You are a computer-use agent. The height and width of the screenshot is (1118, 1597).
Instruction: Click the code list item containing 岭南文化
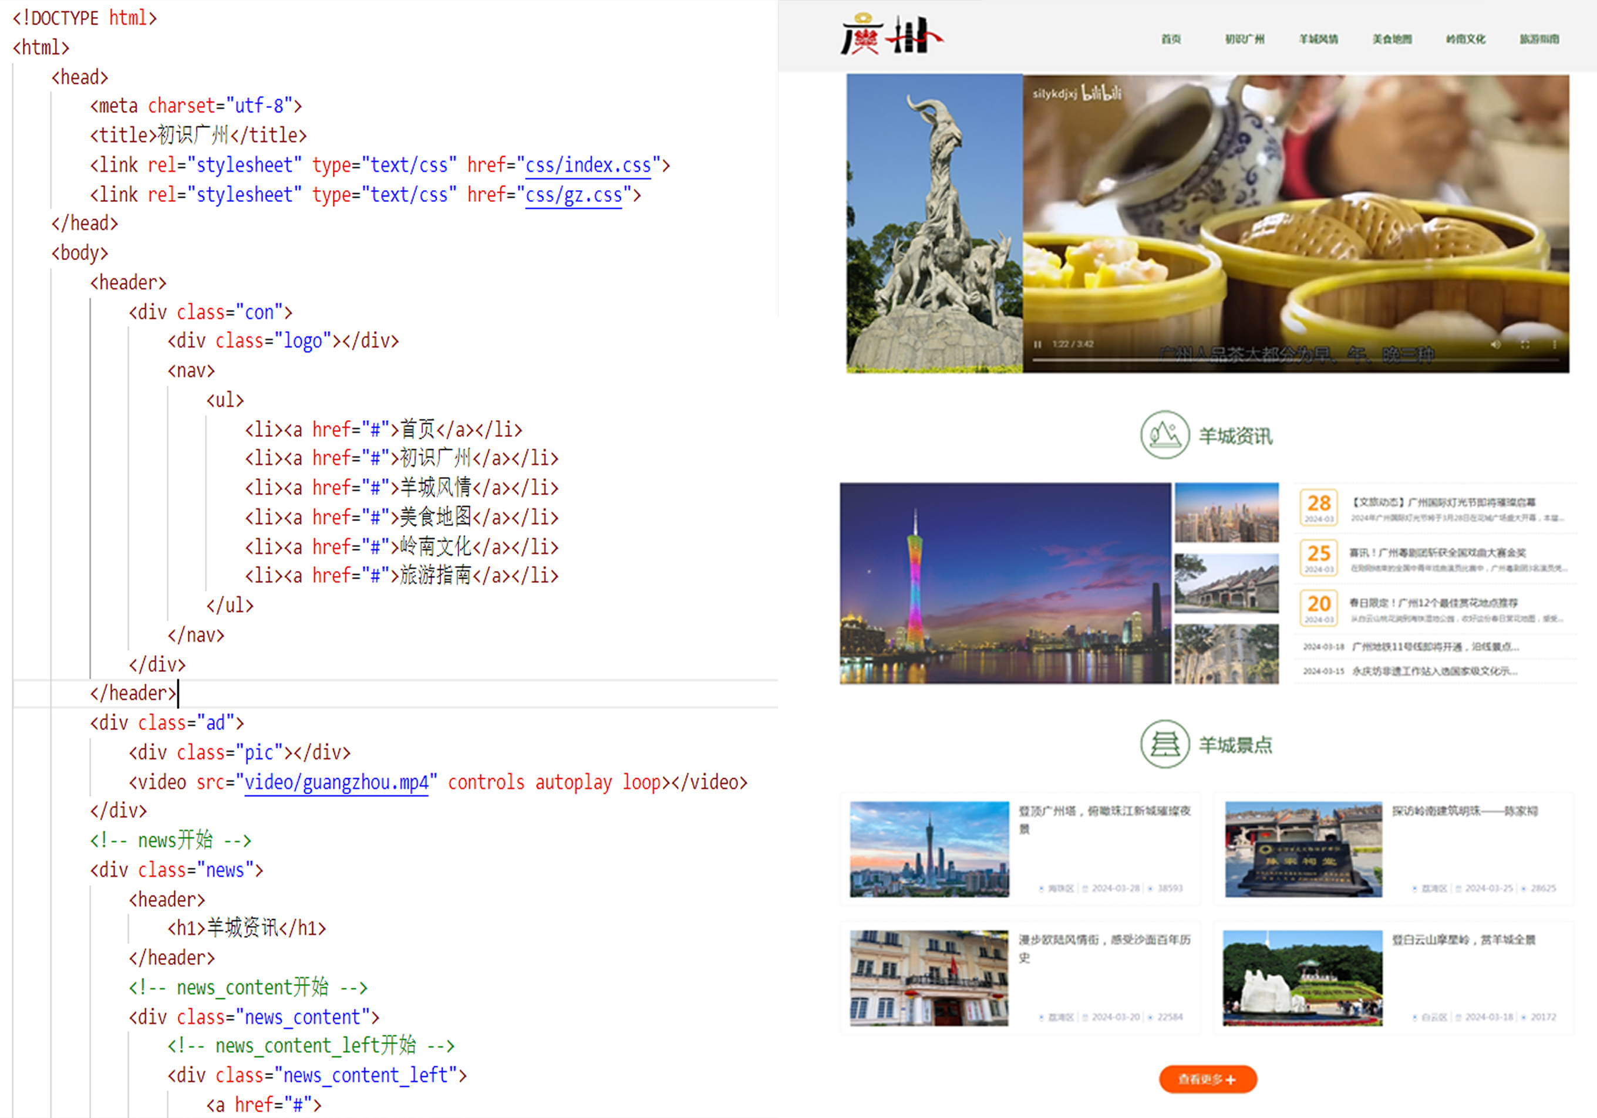pyautogui.click(x=402, y=546)
